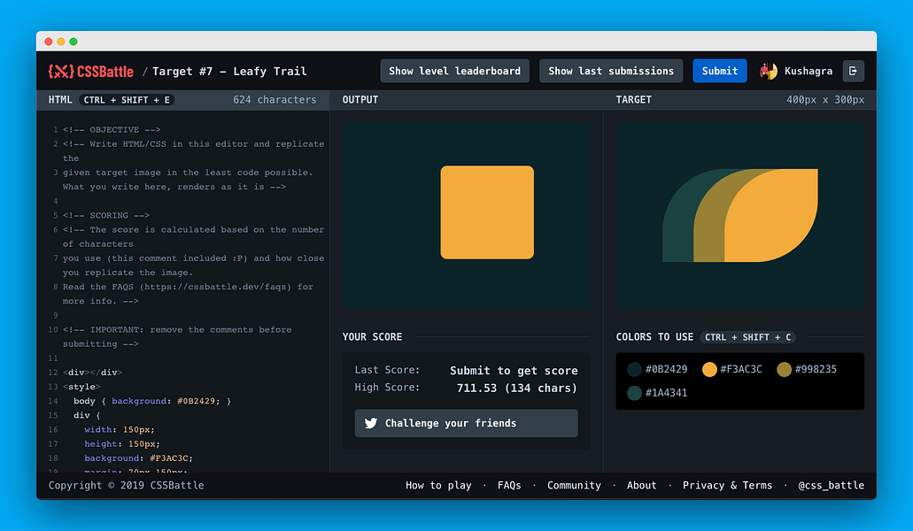Open Show level leaderboard
This screenshot has width=913, height=531.
click(x=454, y=71)
